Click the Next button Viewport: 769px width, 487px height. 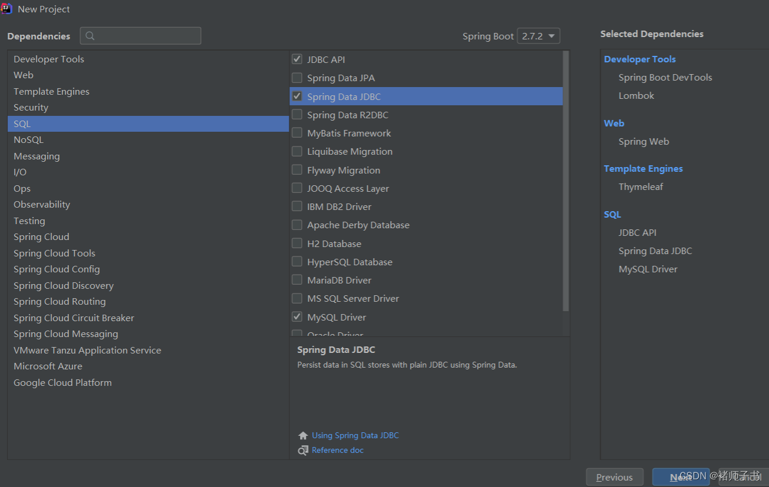681,477
